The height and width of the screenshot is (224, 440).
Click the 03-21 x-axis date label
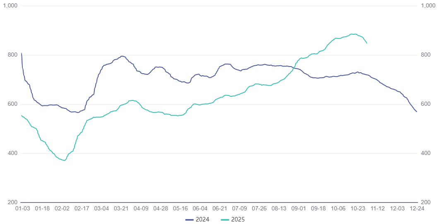121,209
